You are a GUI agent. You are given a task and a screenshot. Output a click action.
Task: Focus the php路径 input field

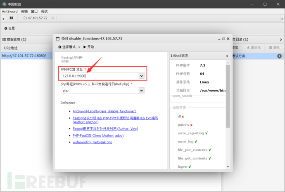point(100,91)
